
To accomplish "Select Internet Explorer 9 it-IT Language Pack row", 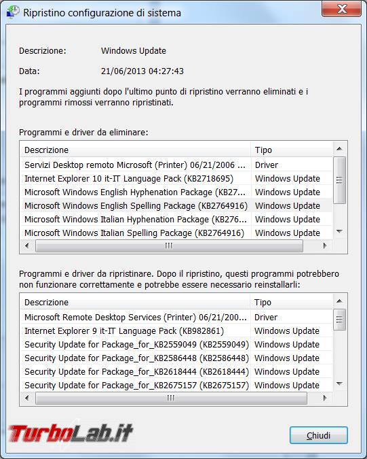I will pyautogui.click(x=176, y=330).
